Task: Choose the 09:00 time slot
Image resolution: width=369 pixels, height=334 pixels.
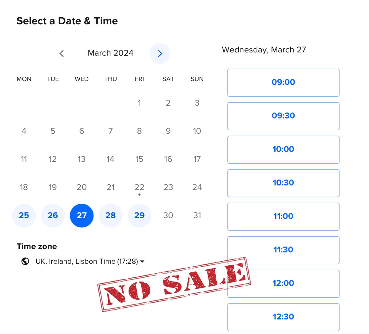Action: tap(283, 82)
